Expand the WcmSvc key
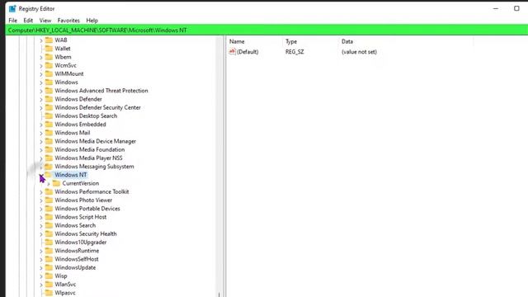Image resolution: width=528 pixels, height=297 pixels. pos(41,66)
